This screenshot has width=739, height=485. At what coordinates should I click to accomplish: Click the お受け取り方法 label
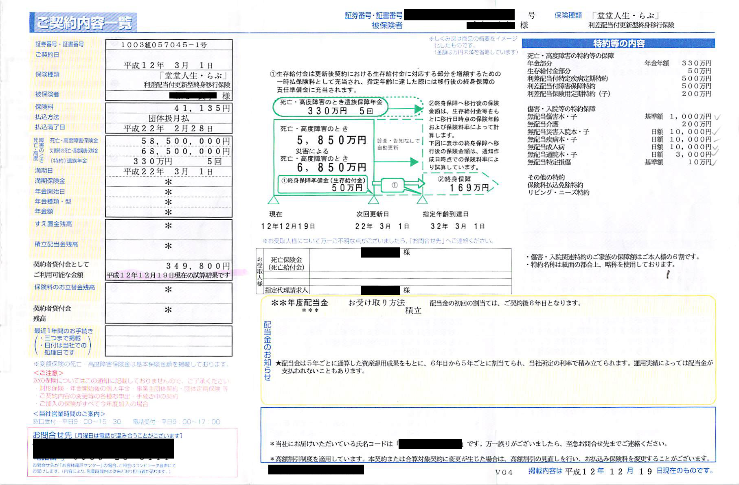377,302
